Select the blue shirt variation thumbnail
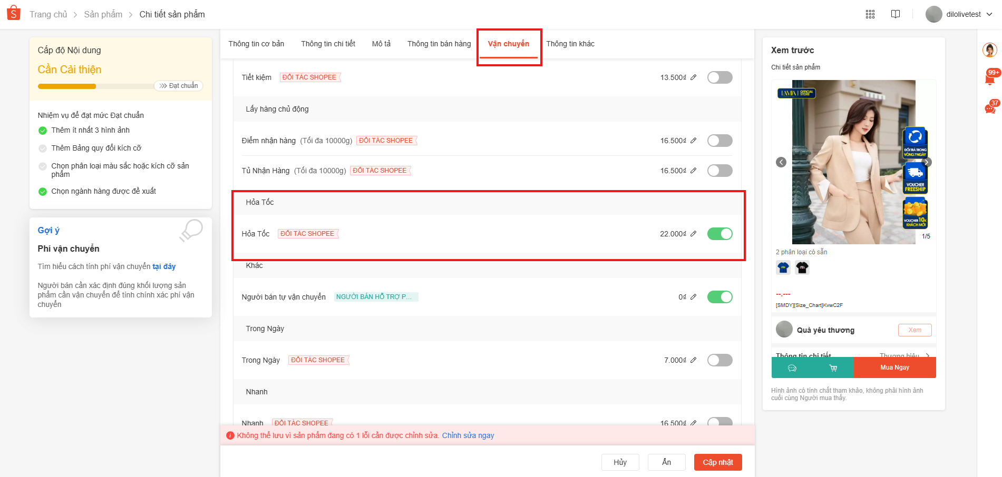This screenshot has width=1002, height=477. 783,268
